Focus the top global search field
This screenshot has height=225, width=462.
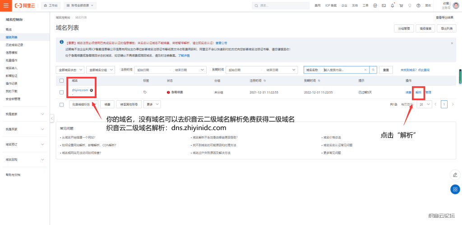point(281,5)
